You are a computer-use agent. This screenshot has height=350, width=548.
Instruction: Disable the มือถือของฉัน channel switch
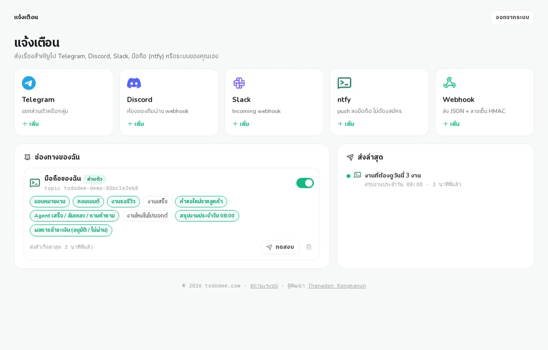pos(305,183)
